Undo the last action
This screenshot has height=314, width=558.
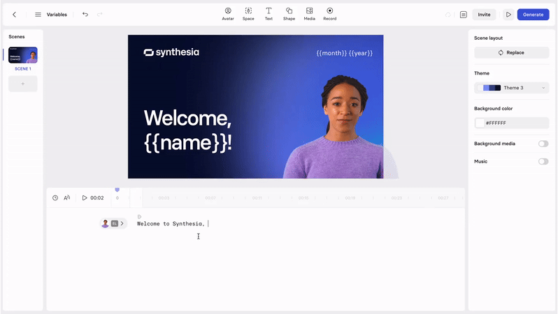(x=85, y=14)
